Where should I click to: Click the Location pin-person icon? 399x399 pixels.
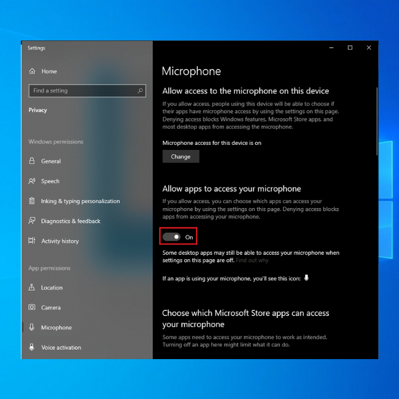[32, 287]
